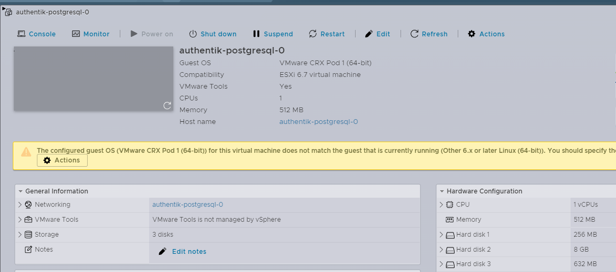
Task: Open the Monitor view
Action: [x=91, y=34]
